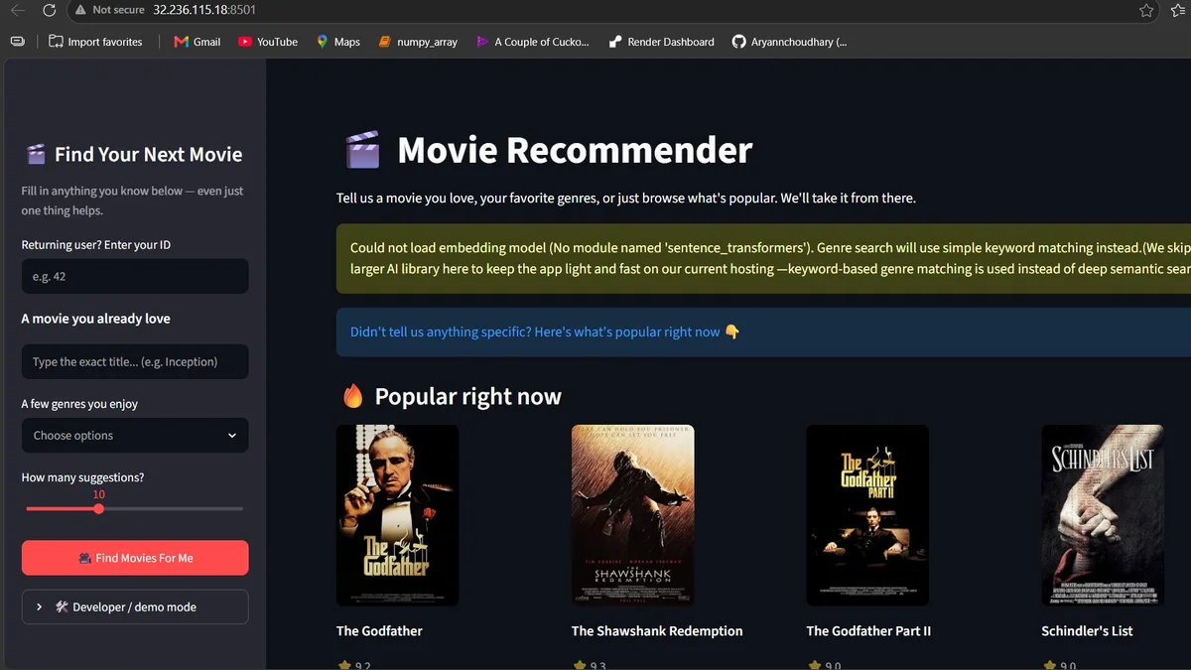The width and height of the screenshot is (1191, 670).
Task: Reload the page with the refresh icon
Action: click(50, 10)
